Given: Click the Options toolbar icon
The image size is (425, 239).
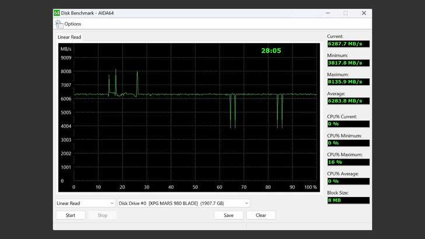Looking at the screenshot, I should pos(59,24).
